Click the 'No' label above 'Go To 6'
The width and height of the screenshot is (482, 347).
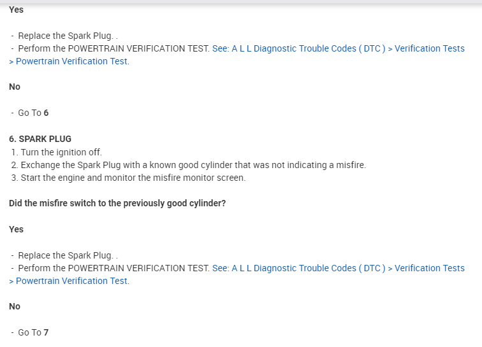pyautogui.click(x=15, y=87)
